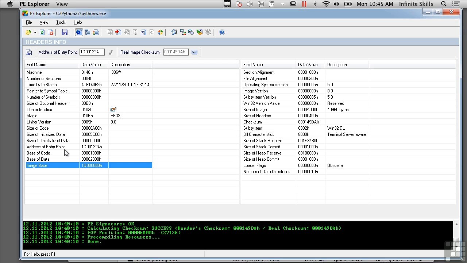Click the red arrow import icon
The height and width of the screenshot is (263, 467).
coord(118,33)
